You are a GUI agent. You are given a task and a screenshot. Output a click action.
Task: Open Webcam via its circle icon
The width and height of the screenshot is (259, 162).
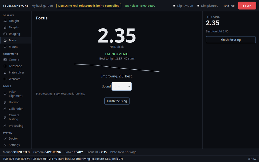(5, 79)
